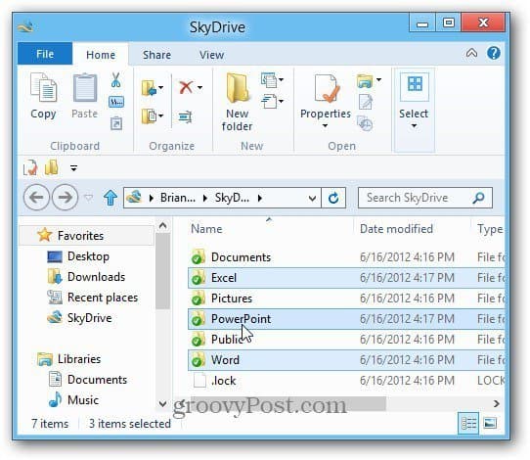This screenshot has height=460, width=530.
Task: Click the New item icon
Action: pyautogui.click(x=269, y=80)
